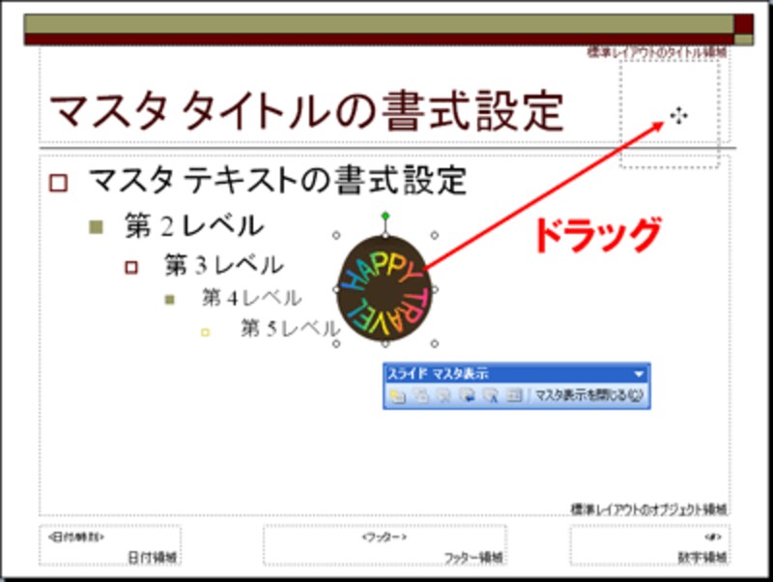Click the 第 2 レベル text line
Screen dimensions: 773x582
(x=194, y=226)
